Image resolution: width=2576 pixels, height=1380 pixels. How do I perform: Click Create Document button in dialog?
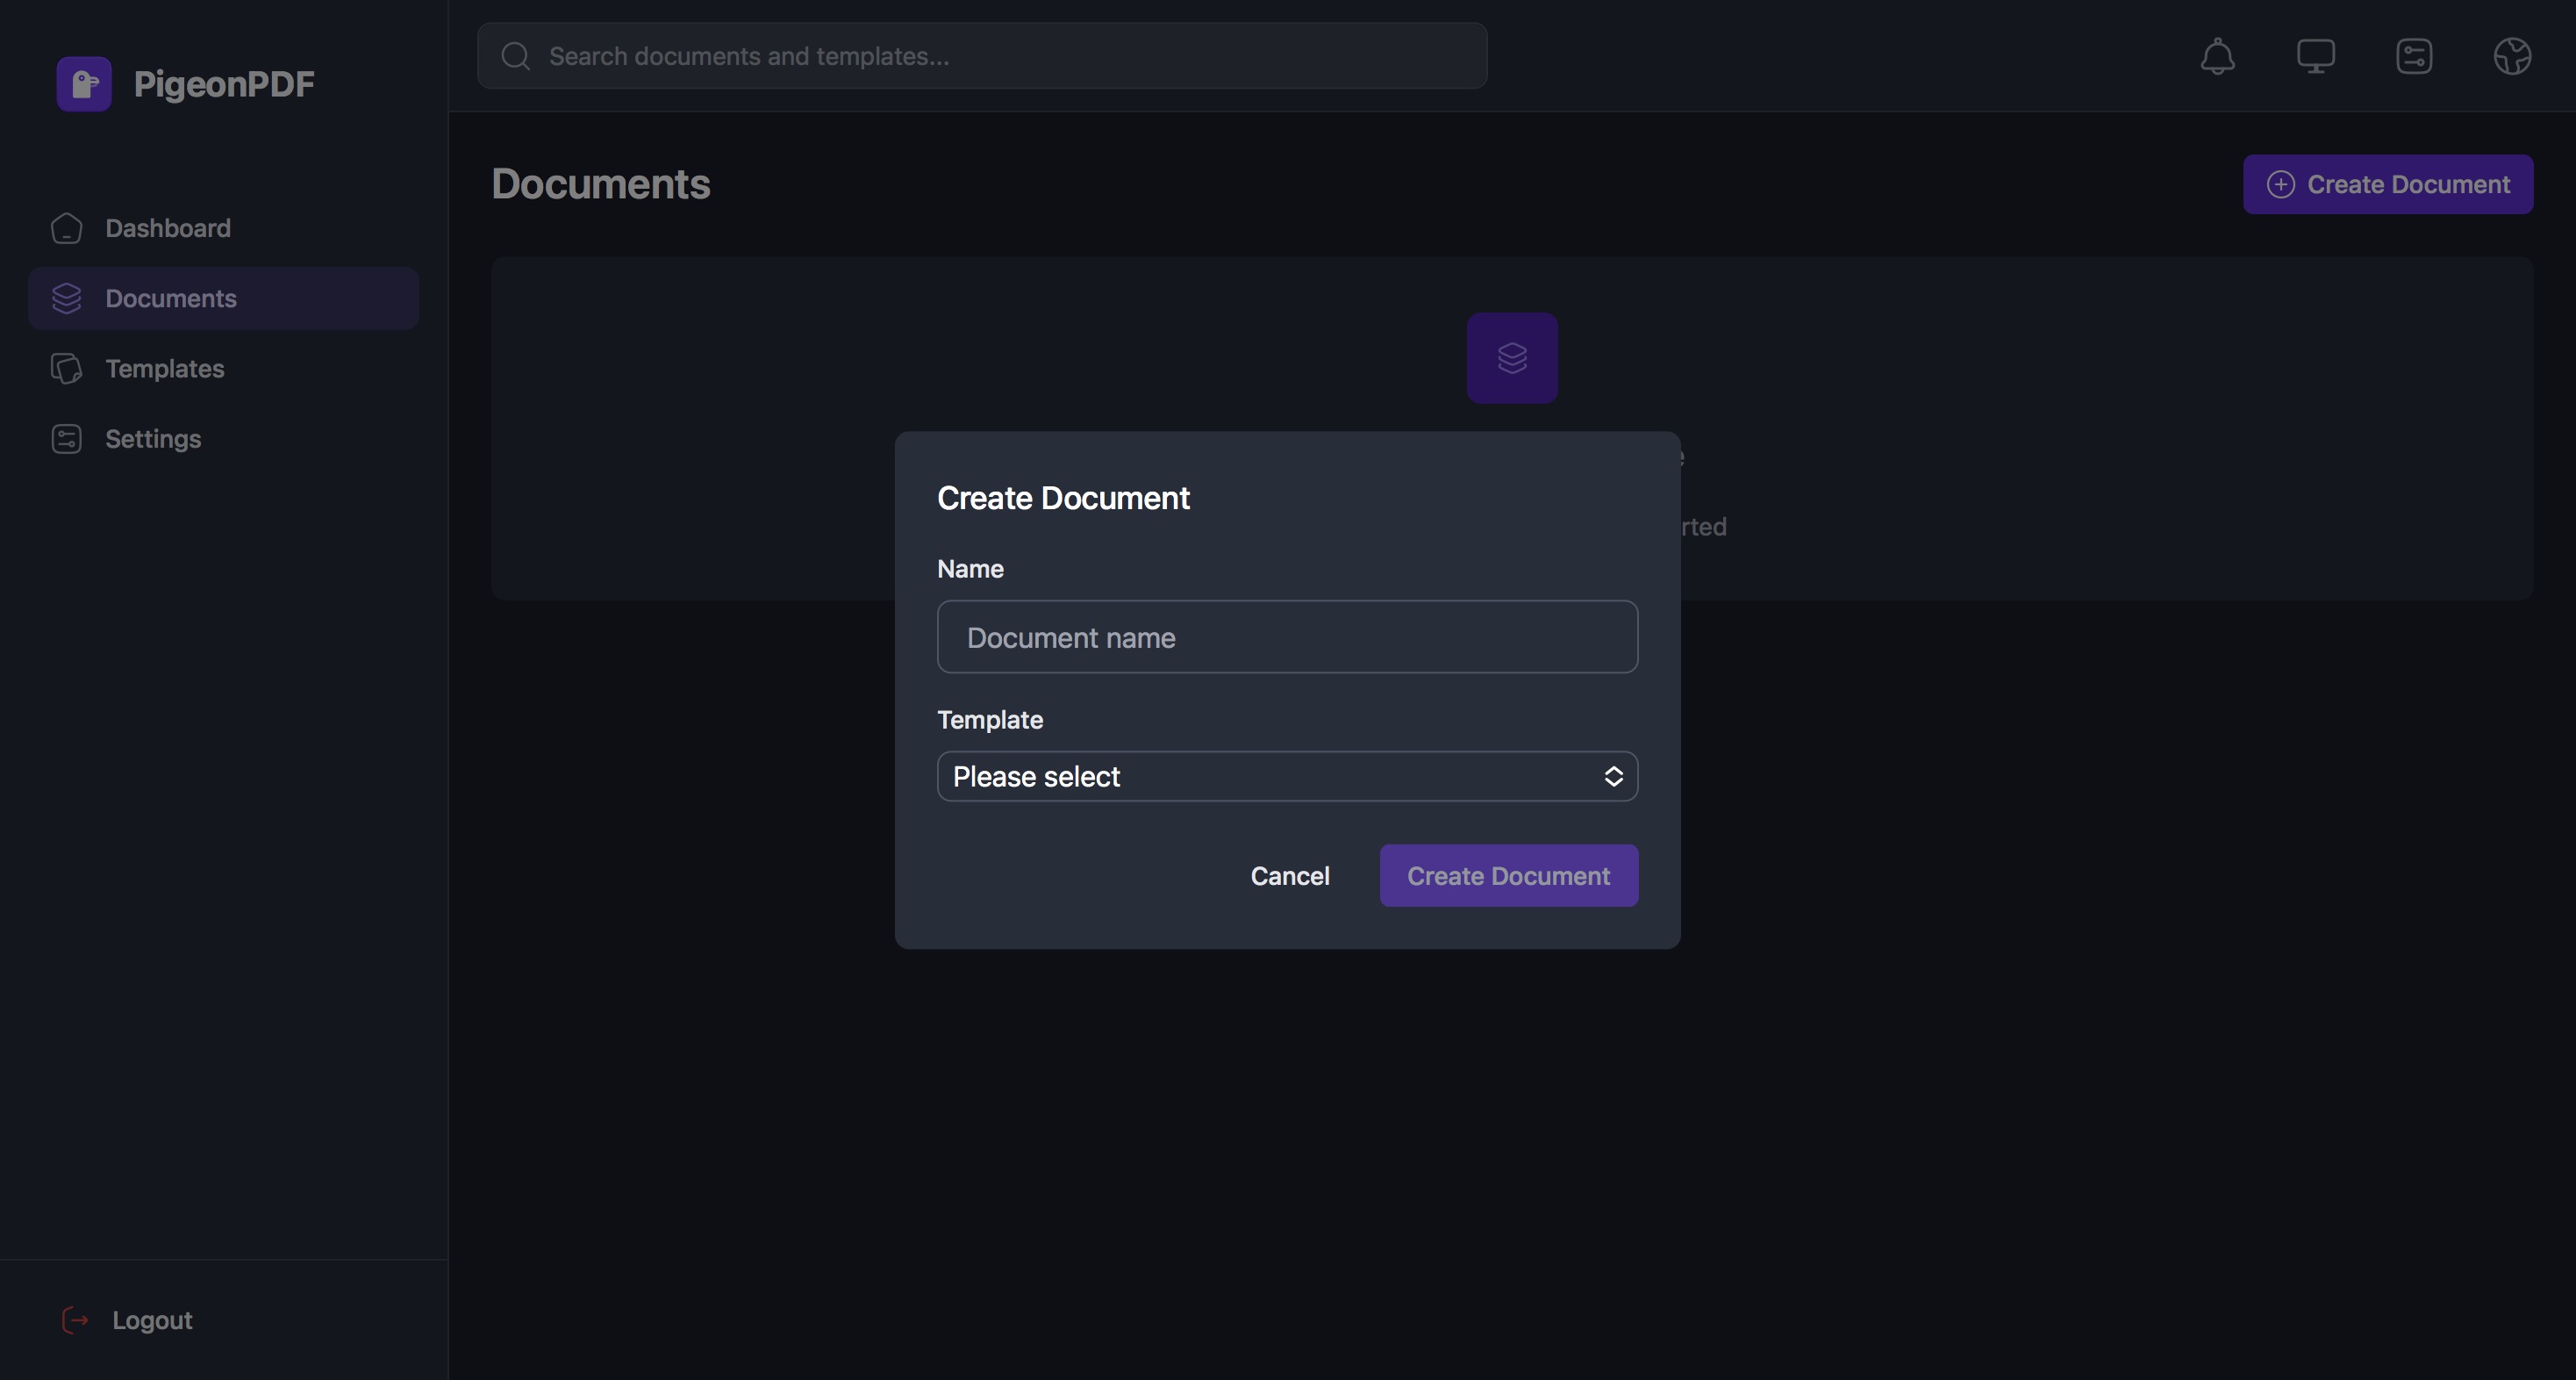pyautogui.click(x=1508, y=875)
